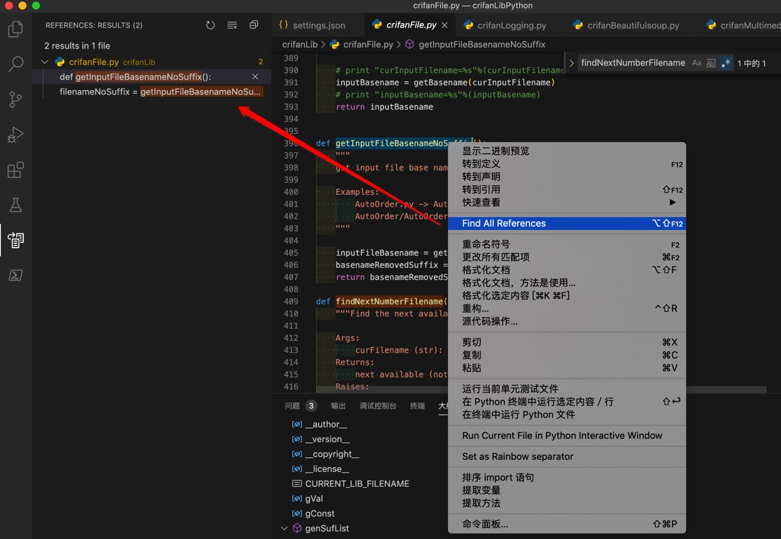Choose 转到声明 in context menu

(567, 177)
